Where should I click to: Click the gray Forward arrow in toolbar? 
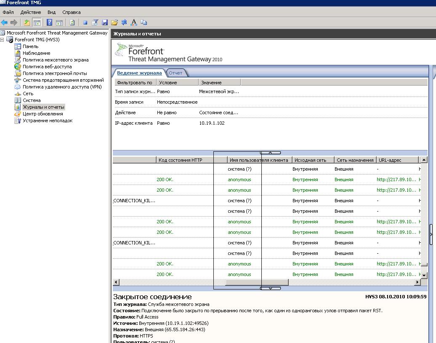[13, 22]
